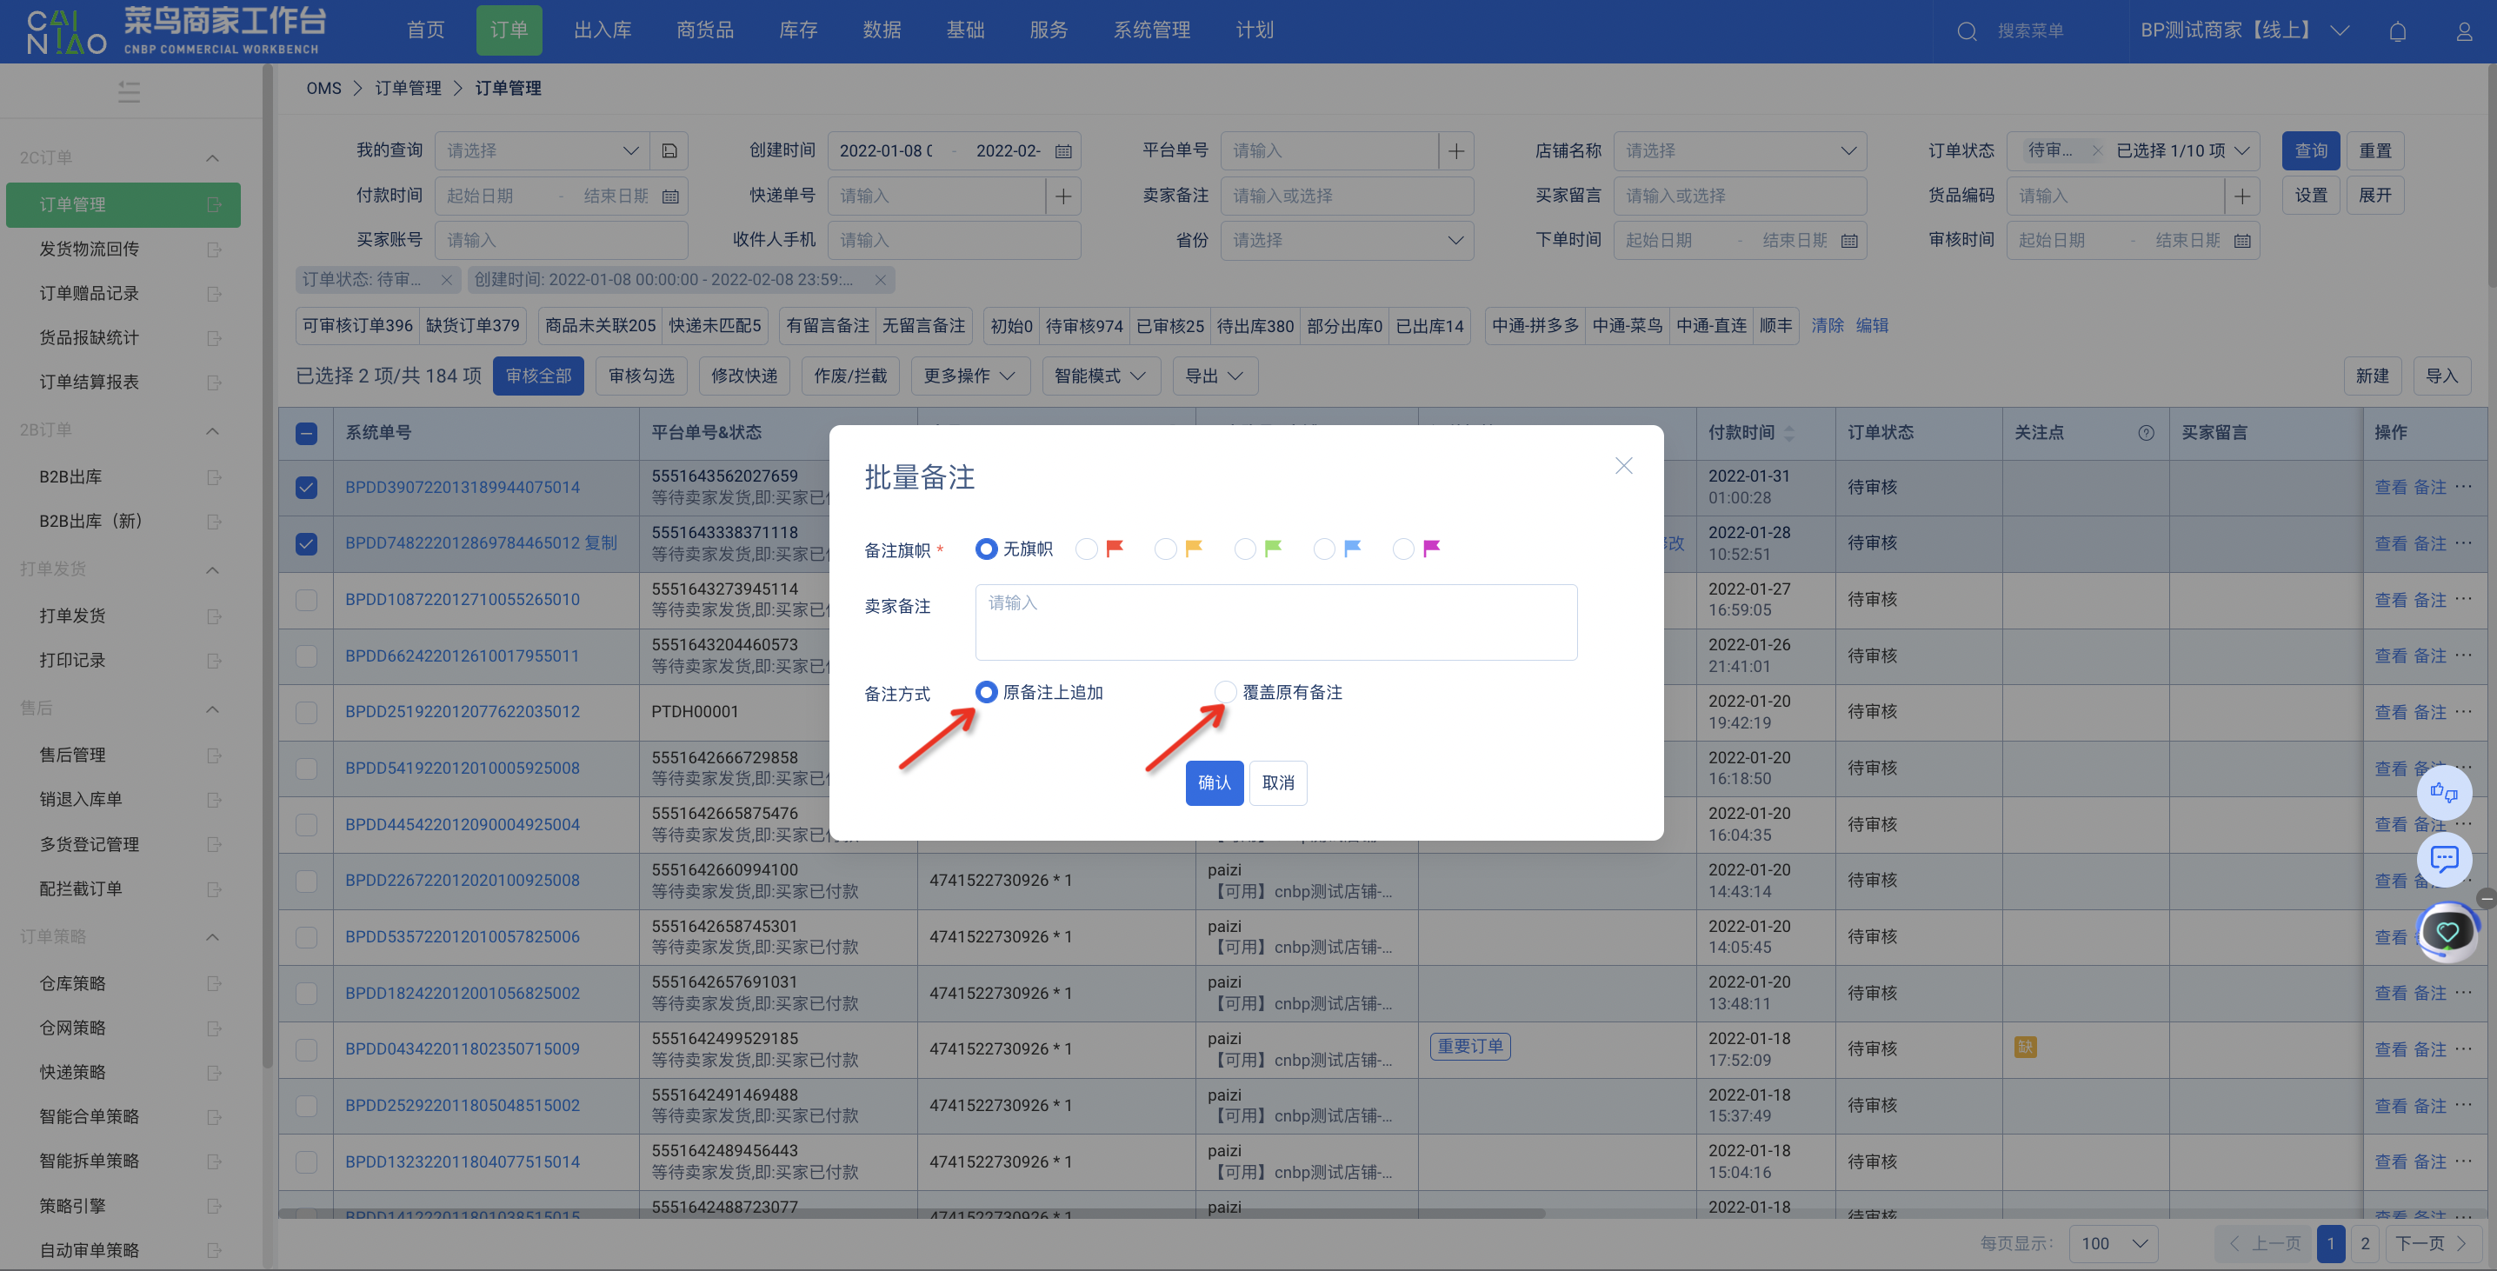Open 库存 top navigation menu
2497x1271 pixels.
click(798, 30)
